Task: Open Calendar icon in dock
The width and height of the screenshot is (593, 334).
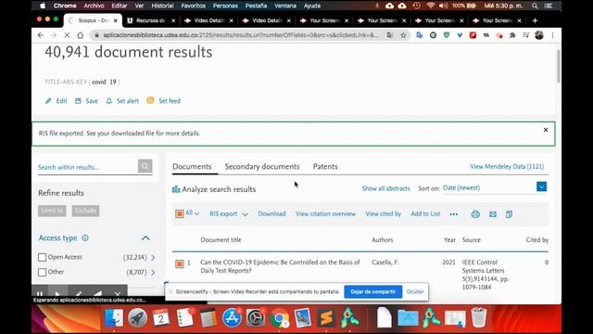Action: click(x=161, y=317)
